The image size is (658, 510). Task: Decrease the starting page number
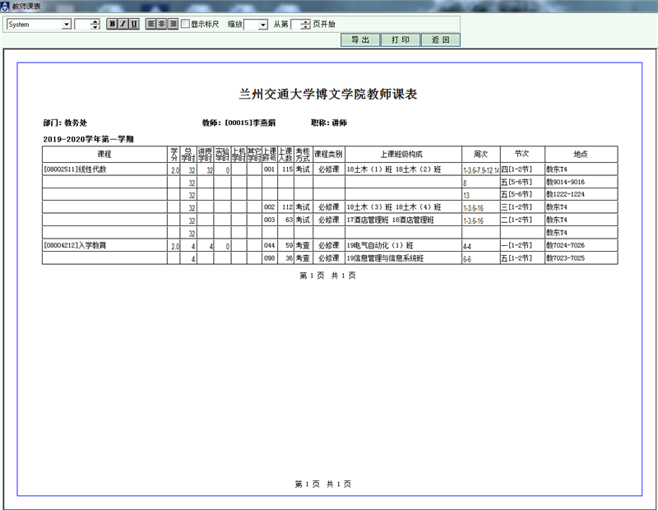305,28
